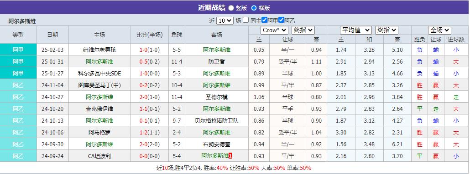Click the red card badge on 24-09-24 row
470x174 pixels.
pos(230,156)
